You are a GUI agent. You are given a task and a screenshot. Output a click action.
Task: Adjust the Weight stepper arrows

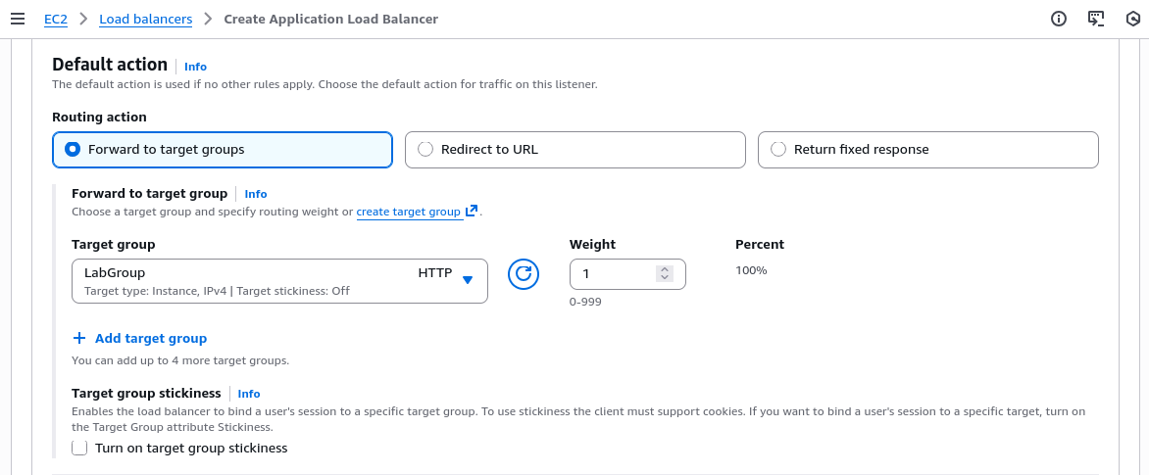click(665, 274)
